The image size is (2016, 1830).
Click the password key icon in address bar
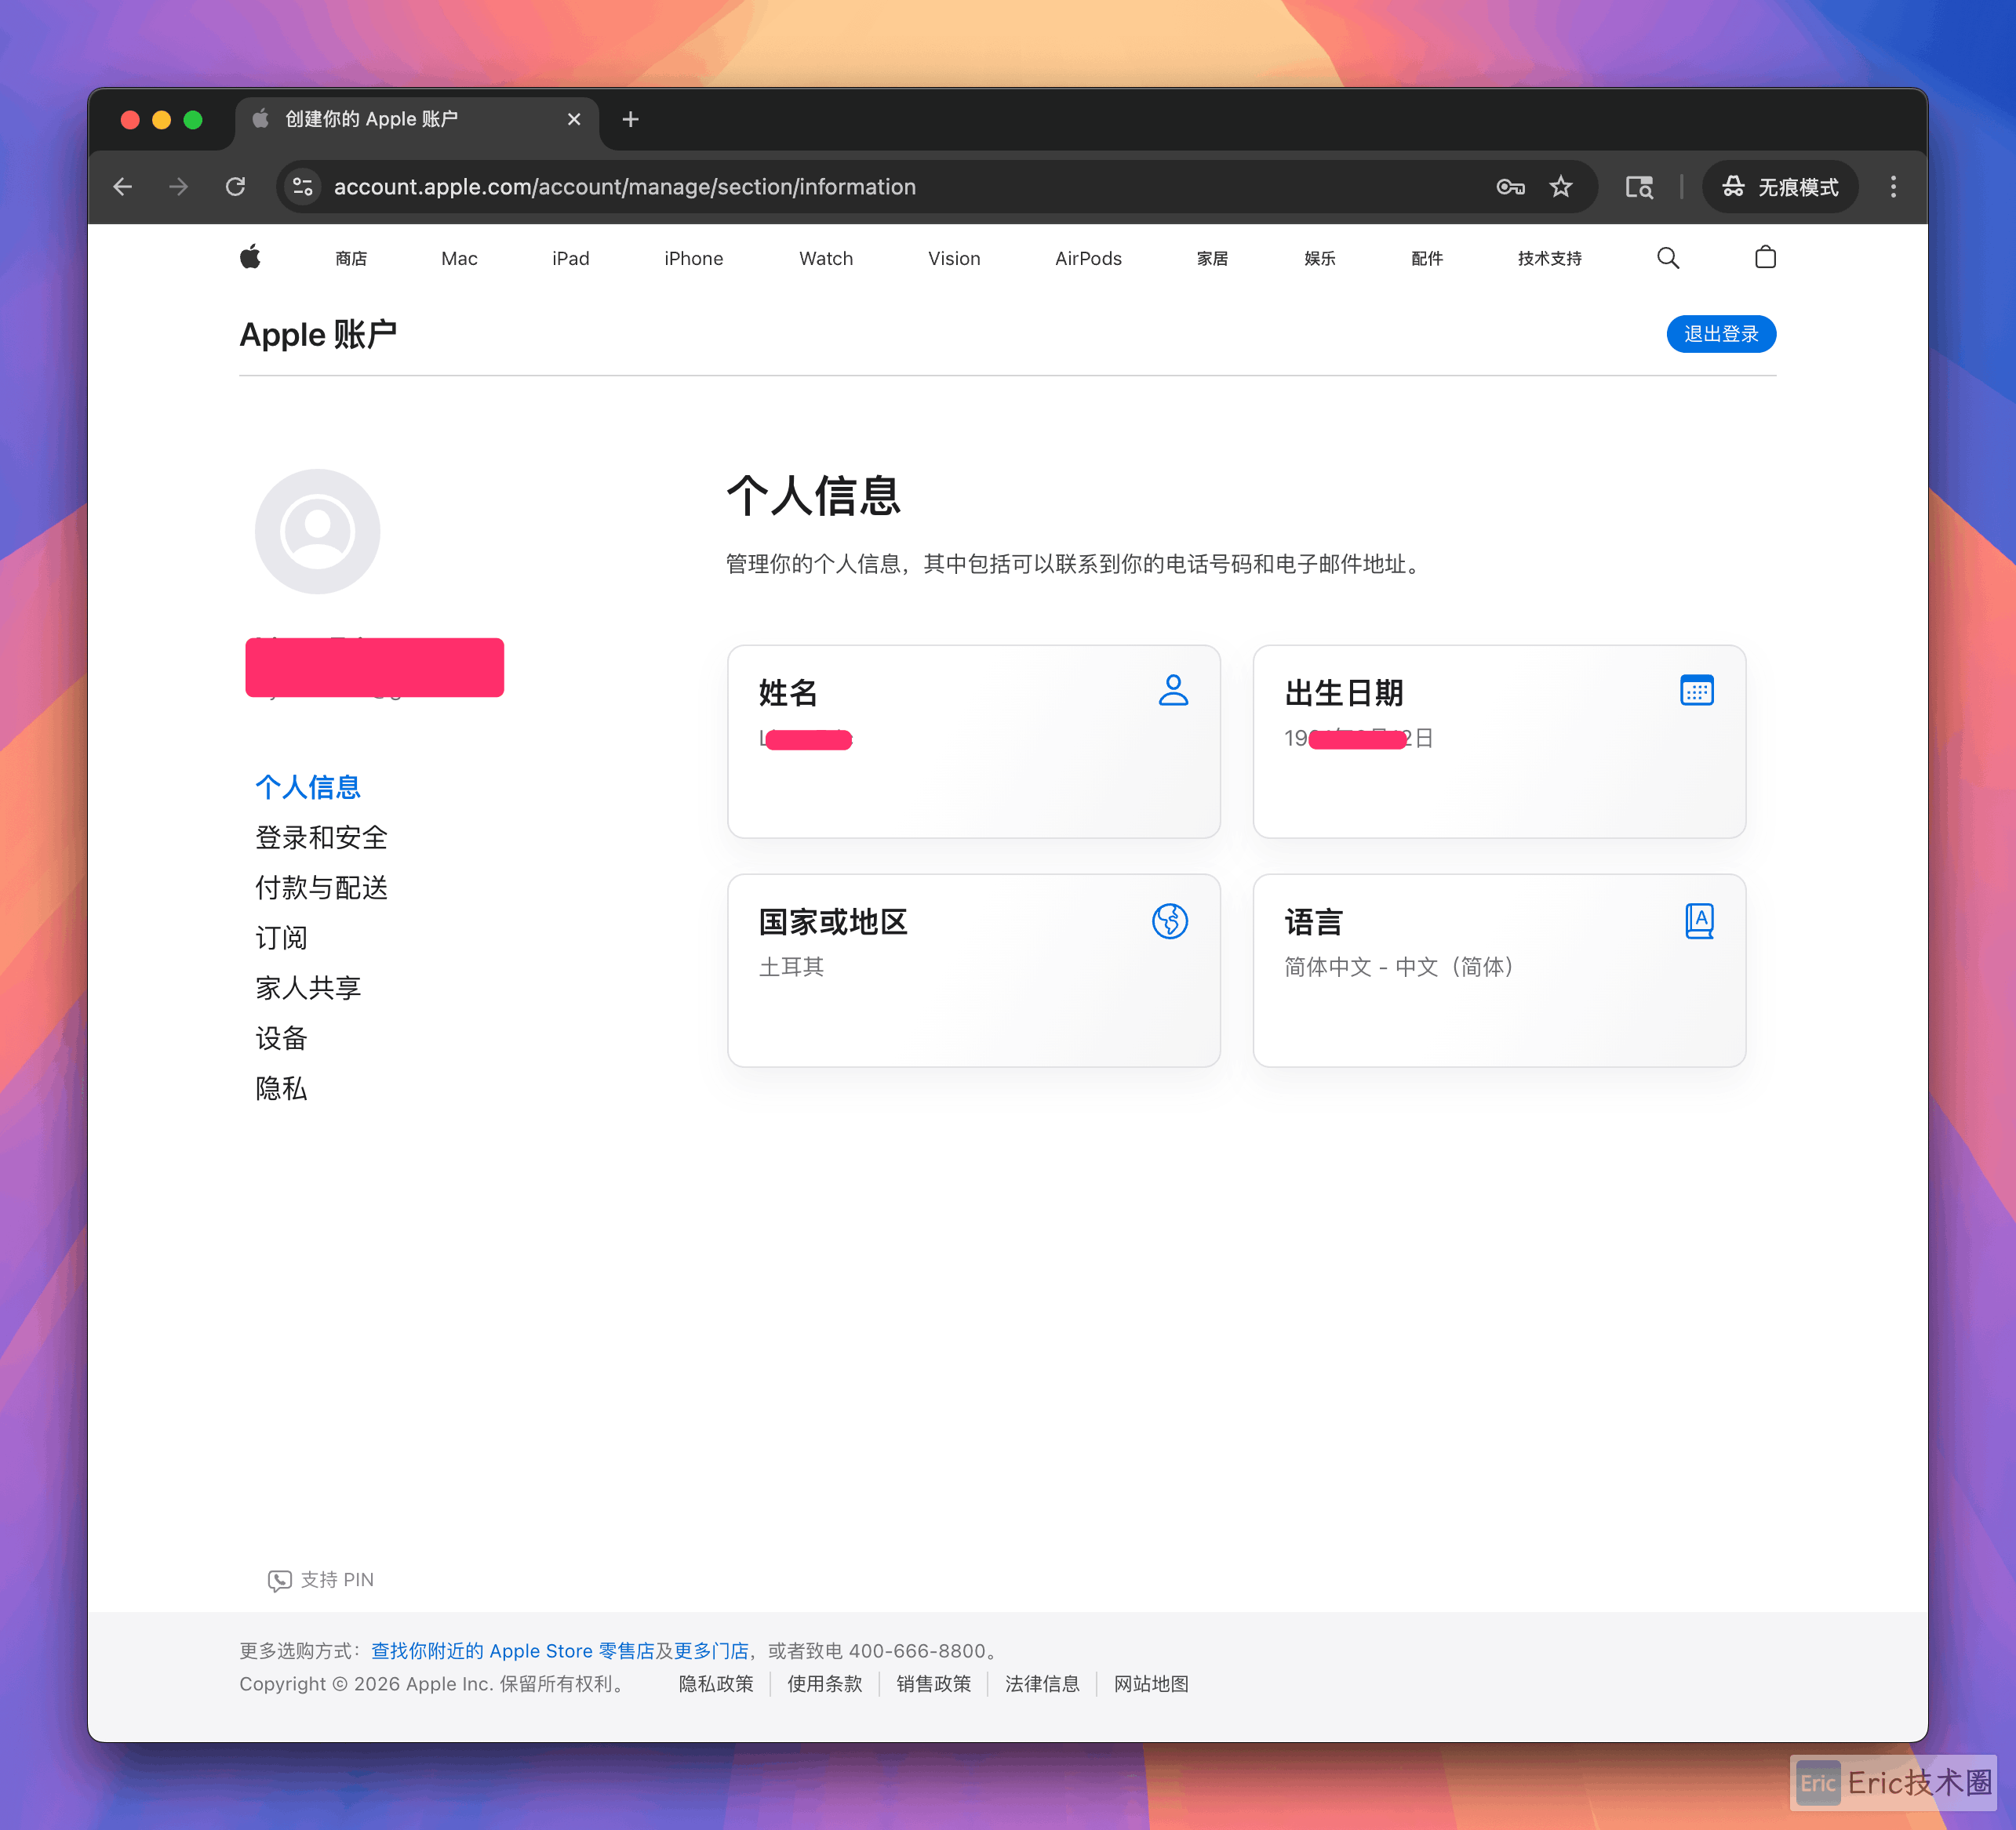point(1510,187)
